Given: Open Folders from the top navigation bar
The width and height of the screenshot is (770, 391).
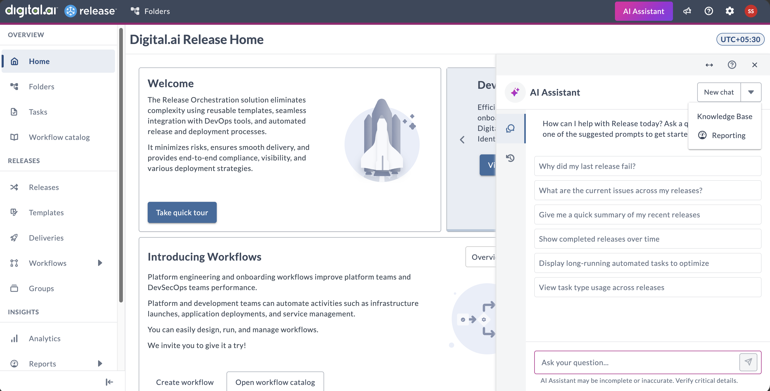Looking at the screenshot, I should tap(150, 11).
